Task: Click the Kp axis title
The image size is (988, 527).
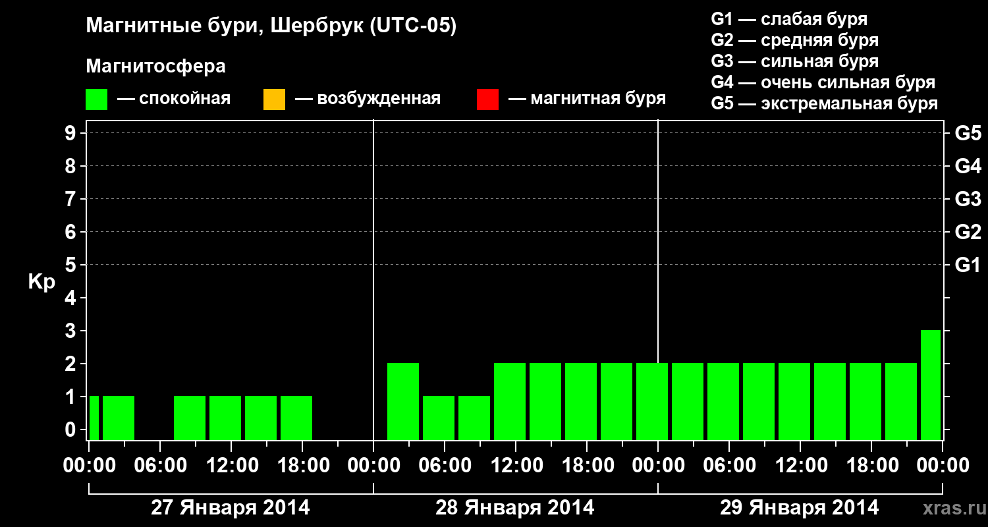Action: pos(41,283)
